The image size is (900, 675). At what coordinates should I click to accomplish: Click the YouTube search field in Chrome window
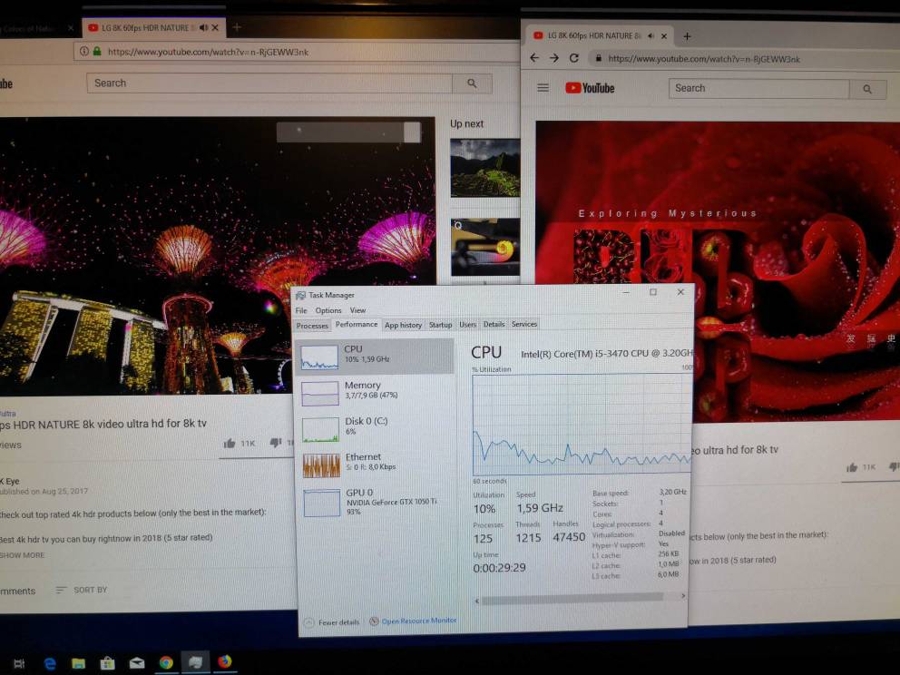[758, 88]
